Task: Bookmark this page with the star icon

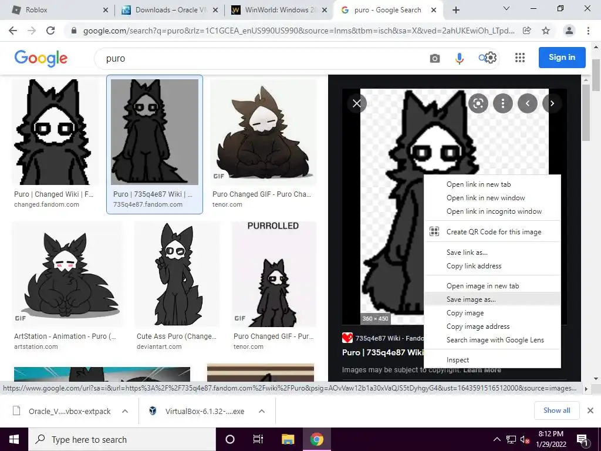Action: pos(546,31)
